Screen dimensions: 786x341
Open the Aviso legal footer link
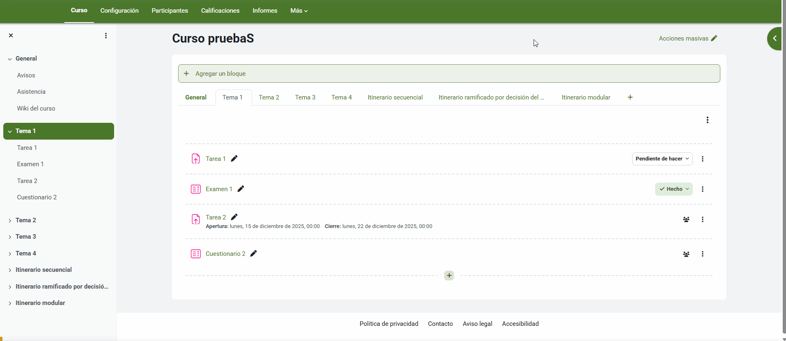tap(477, 324)
